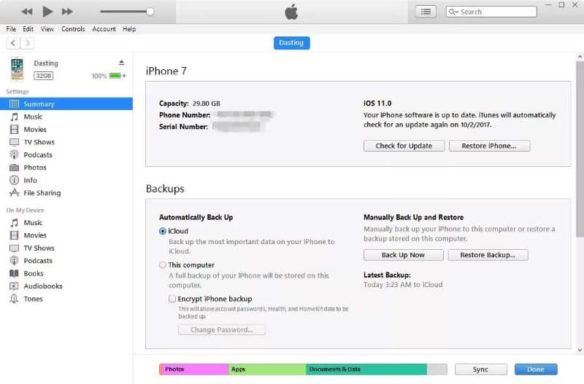Click the rewind playback button
Screen dimensions: 584x384
(27, 12)
